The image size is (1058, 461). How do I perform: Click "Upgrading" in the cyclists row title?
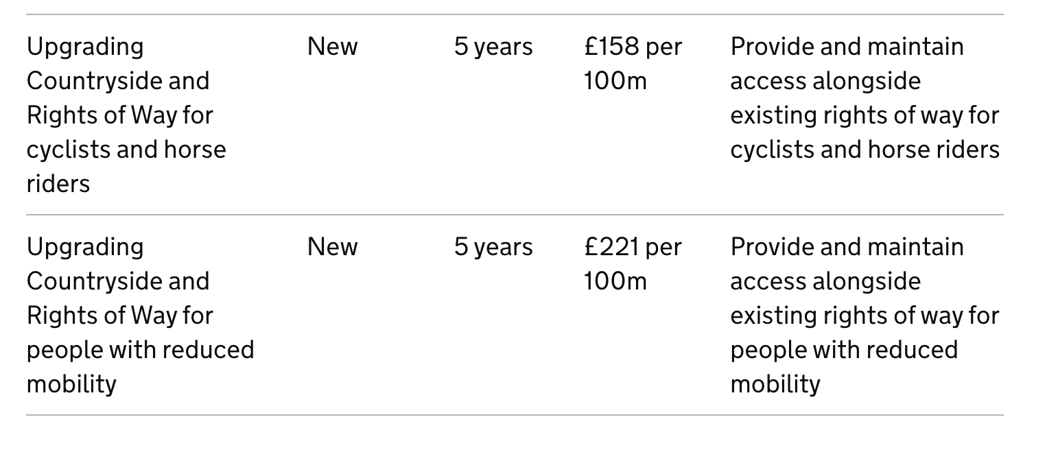coord(85,47)
